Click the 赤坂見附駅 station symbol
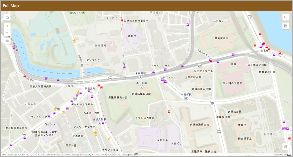293x157 pixels. [x=99, y=123]
